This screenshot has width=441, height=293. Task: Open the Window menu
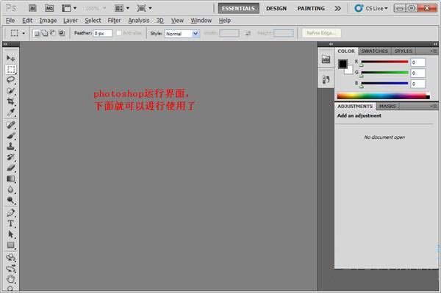coord(201,21)
